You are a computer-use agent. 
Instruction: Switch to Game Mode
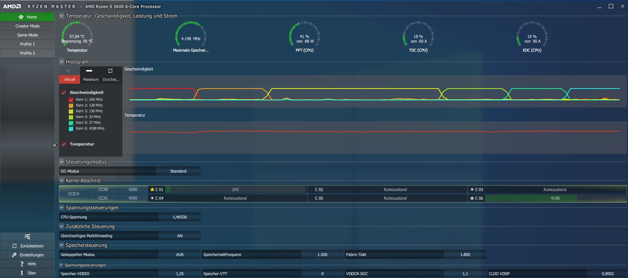(28, 35)
